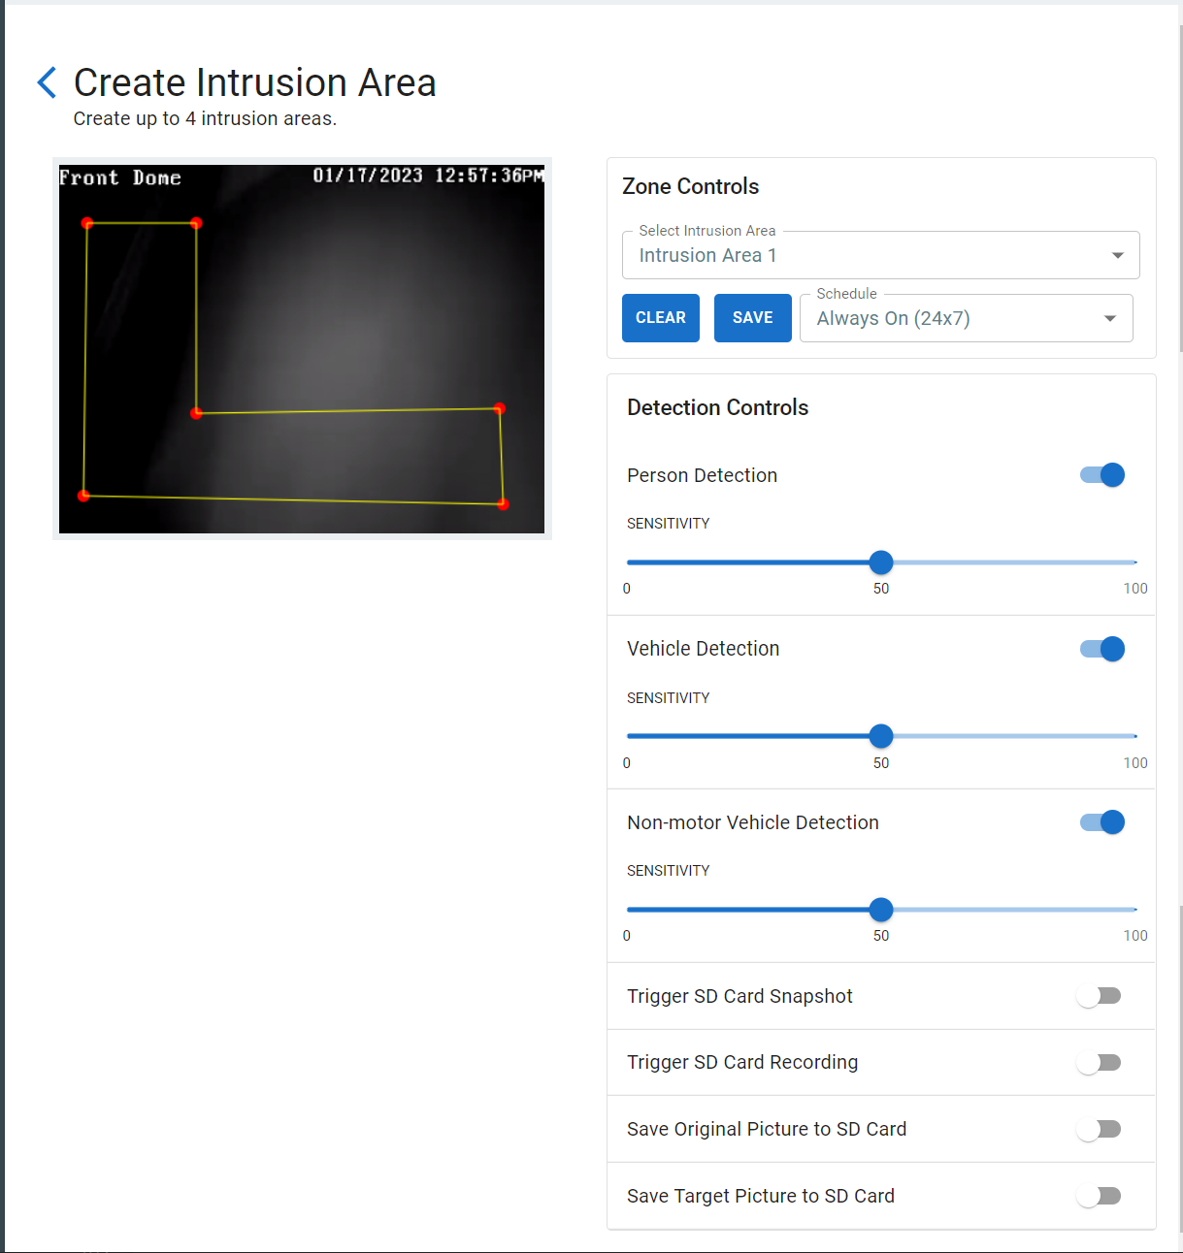Click the Person Detection label

click(703, 475)
